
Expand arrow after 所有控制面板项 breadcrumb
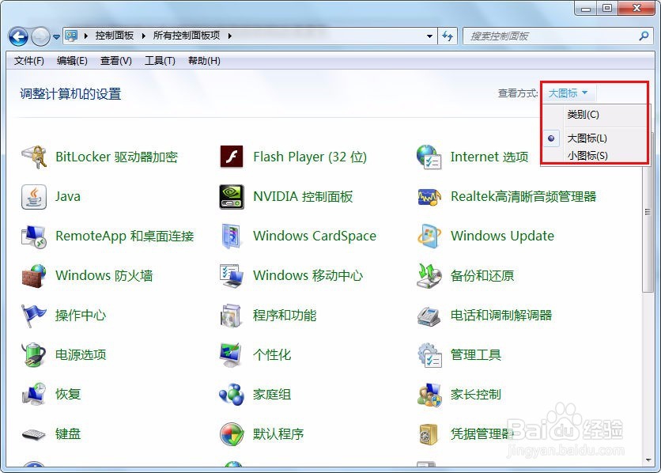click(230, 36)
